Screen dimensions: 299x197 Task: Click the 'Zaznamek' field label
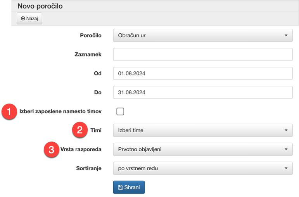click(88, 55)
